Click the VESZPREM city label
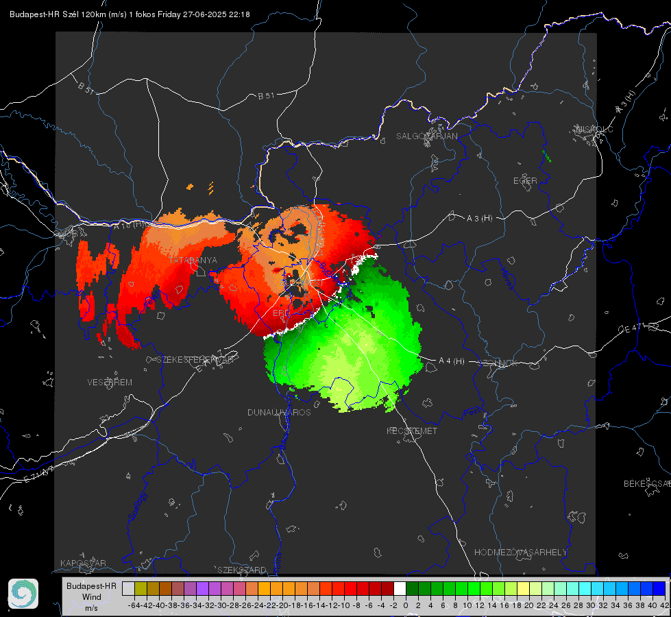 (110, 382)
